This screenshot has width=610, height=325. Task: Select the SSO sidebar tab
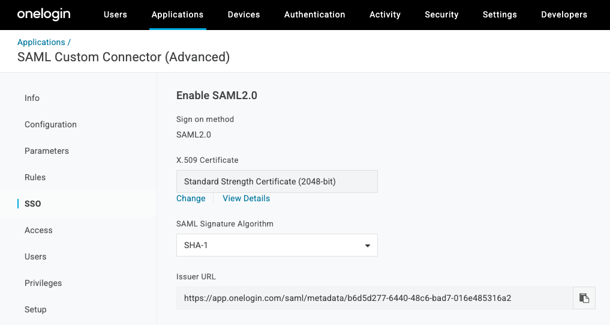[x=32, y=204]
